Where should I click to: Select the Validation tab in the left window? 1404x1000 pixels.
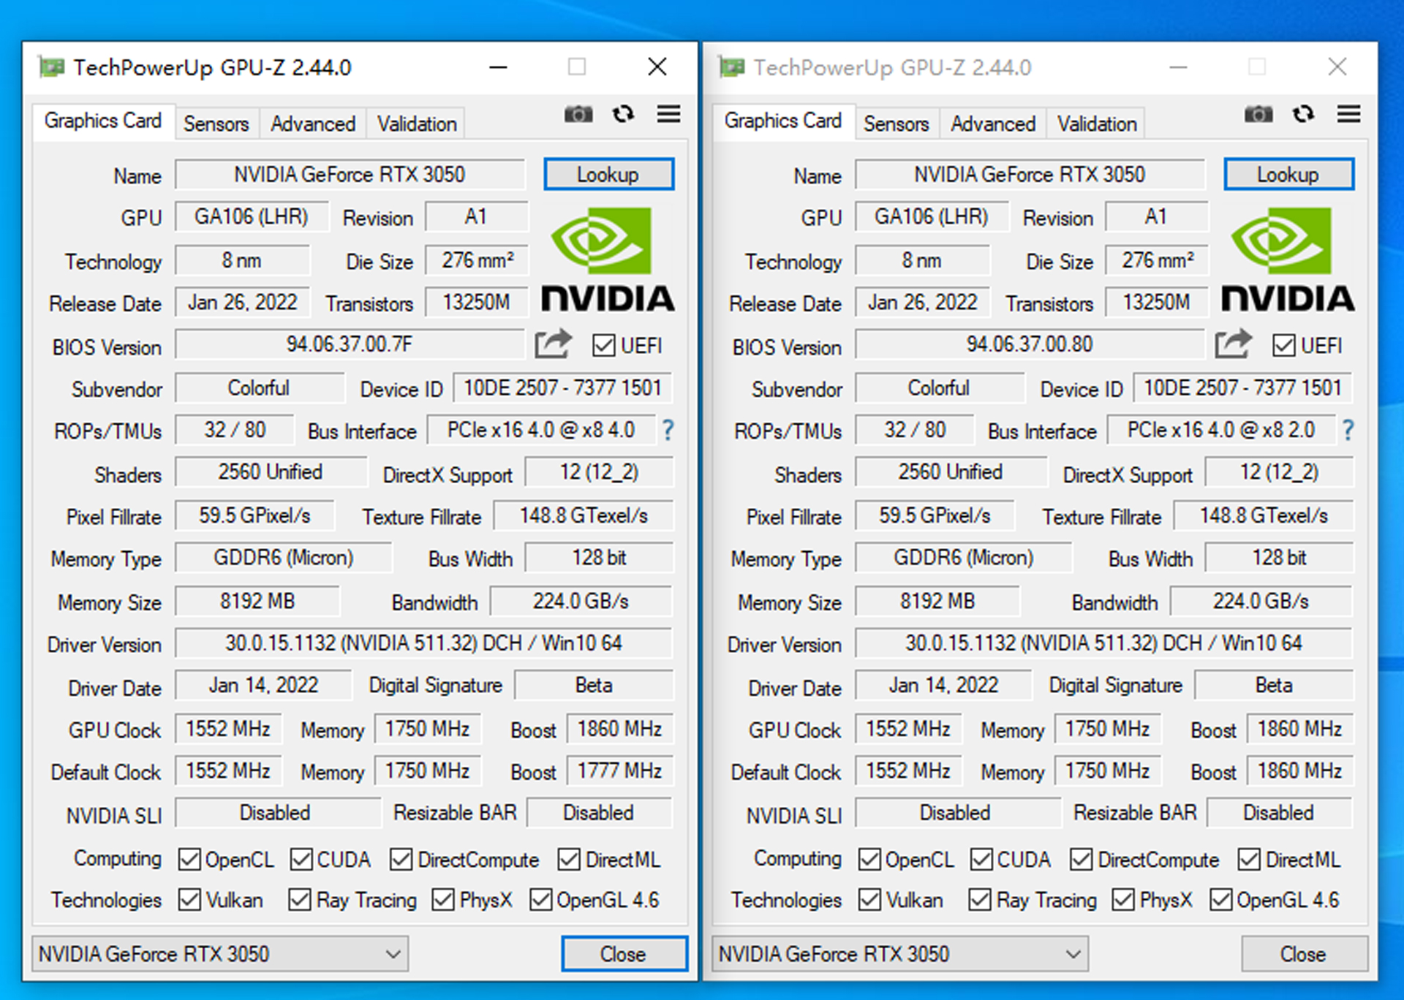pyautogui.click(x=415, y=123)
